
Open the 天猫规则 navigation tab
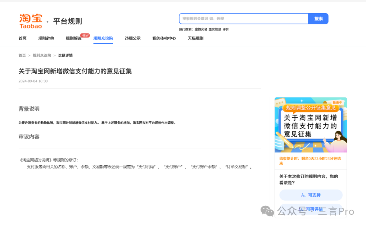[196, 38]
